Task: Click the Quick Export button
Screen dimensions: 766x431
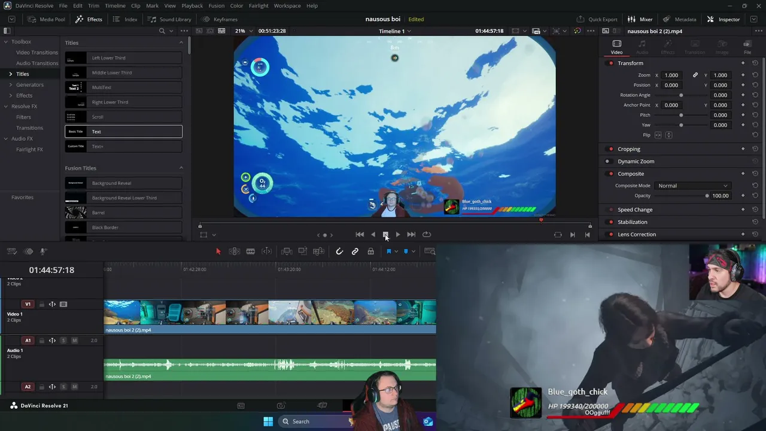Action: tap(597, 19)
